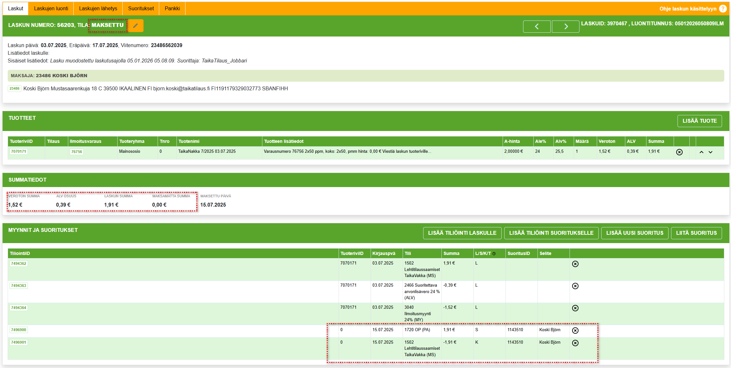Go to the previous invoice arrow
731x368 pixels.
click(537, 27)
